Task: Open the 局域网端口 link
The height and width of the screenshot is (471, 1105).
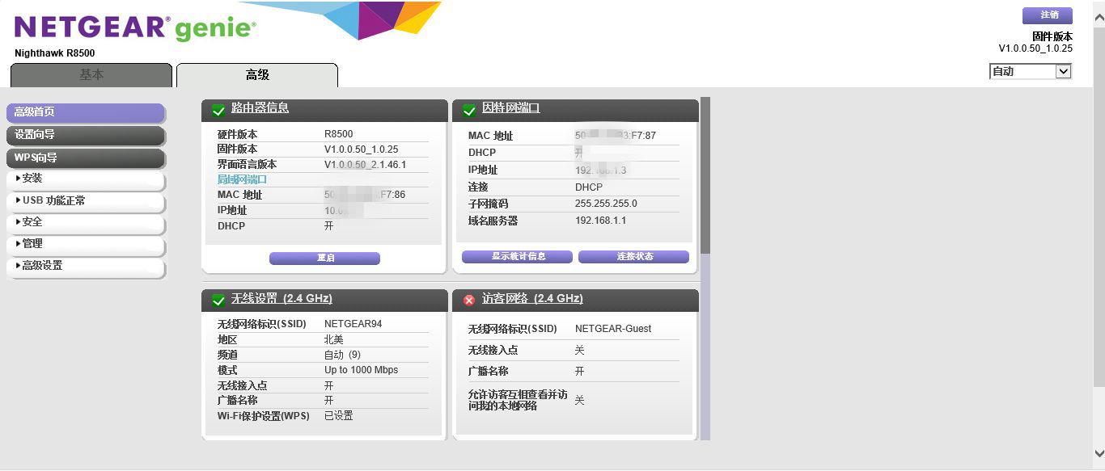Action: pyautogui.click(x=239, y=179)
